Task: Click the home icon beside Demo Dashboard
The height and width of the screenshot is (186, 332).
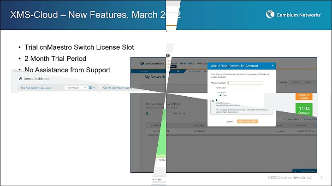Action: pos(20,79)
